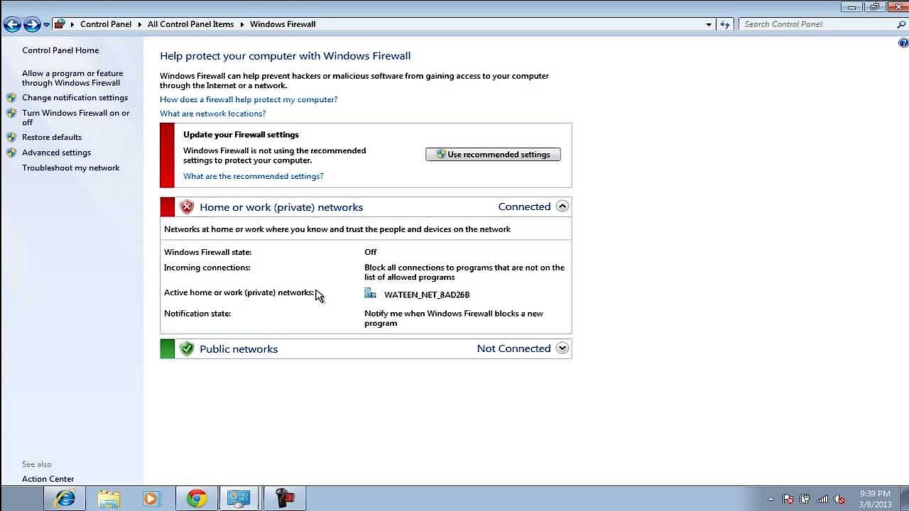Open Troubleshoot my network

[70, 168]
